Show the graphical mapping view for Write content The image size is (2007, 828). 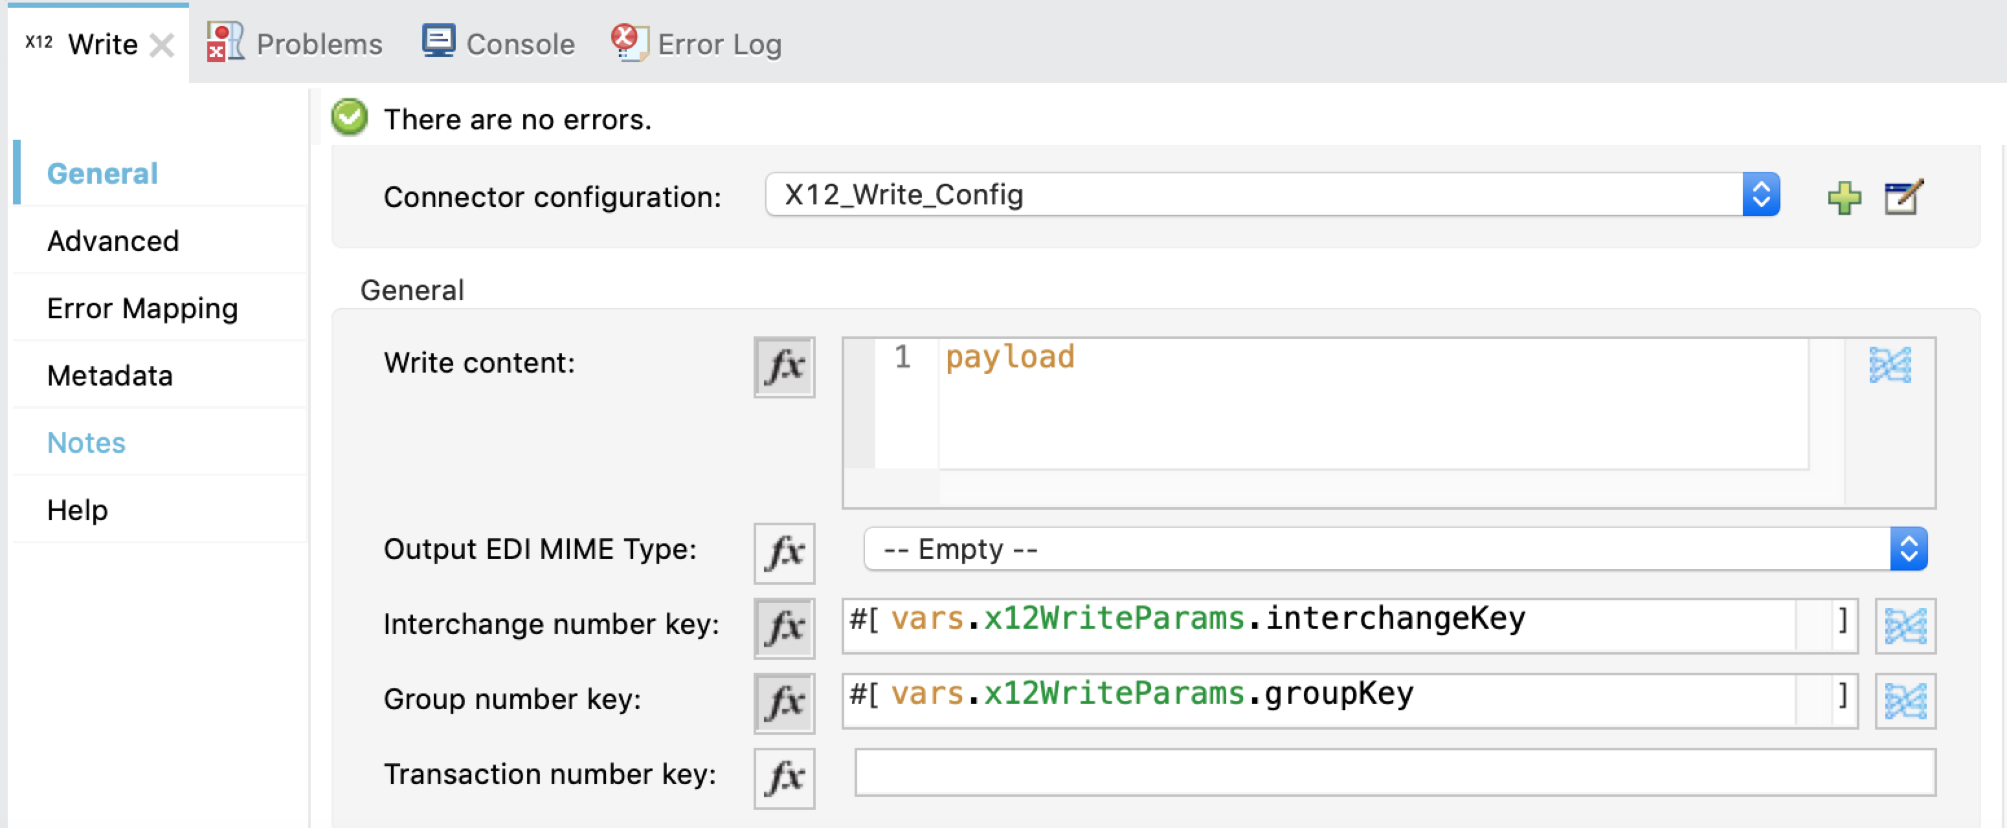pos(1890,364)
